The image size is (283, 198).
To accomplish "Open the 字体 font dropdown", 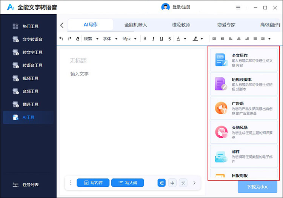I will point(110,39).
